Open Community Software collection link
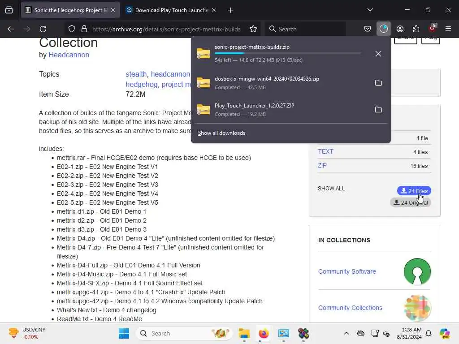The width and height of the screenshot is (459, 344). click(x=347, y=271)
